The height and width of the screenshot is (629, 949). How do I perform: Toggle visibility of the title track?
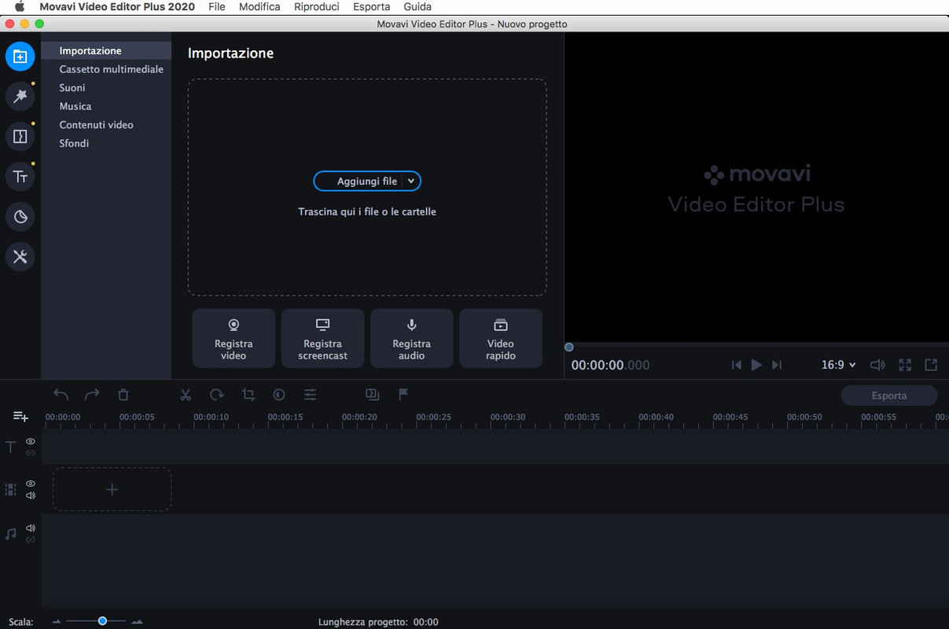point(31,442)
